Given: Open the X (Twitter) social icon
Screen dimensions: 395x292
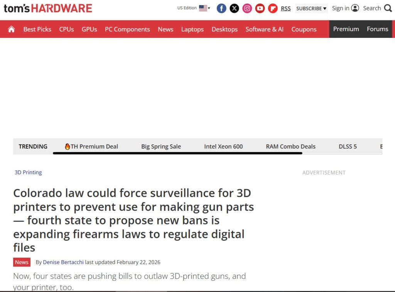Looking at the screenshot, I should pos(234,8).
